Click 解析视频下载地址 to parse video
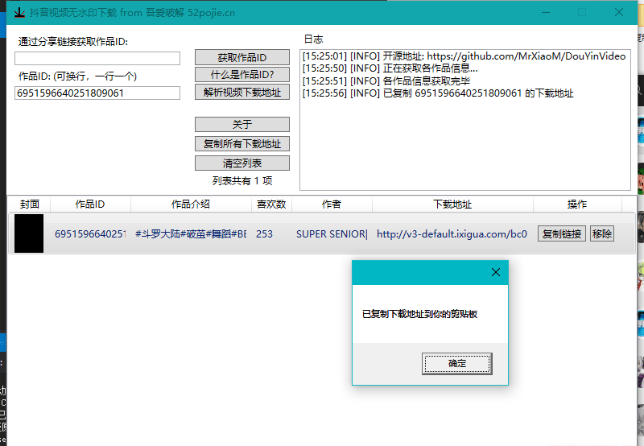The image size is (644, 446). tap(242, 92)
